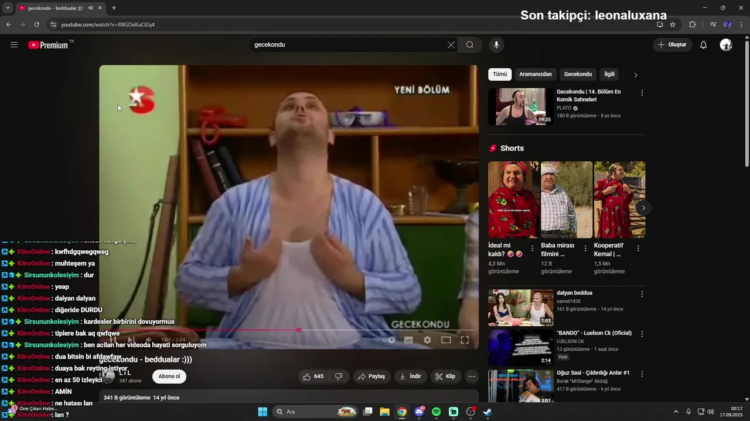Viewport: 750px width, 421px height.
Task: Open Chrome profile avatar
Action: click(727, 25)
